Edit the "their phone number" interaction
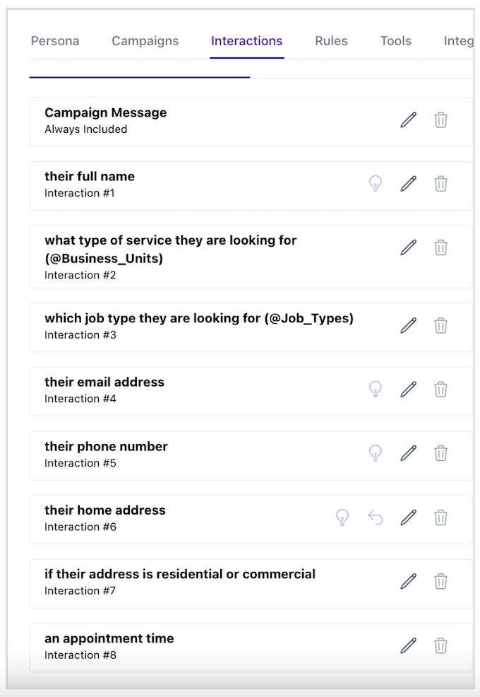480x697 pixels. click(408, 454)
